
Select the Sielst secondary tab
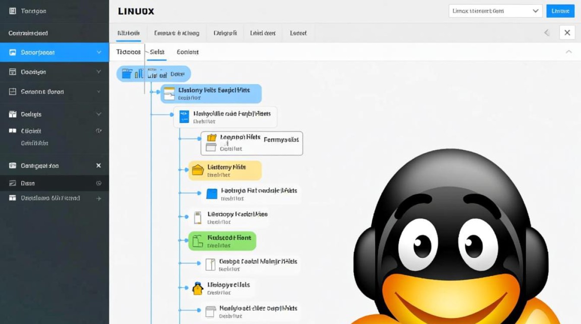[156, 51]
